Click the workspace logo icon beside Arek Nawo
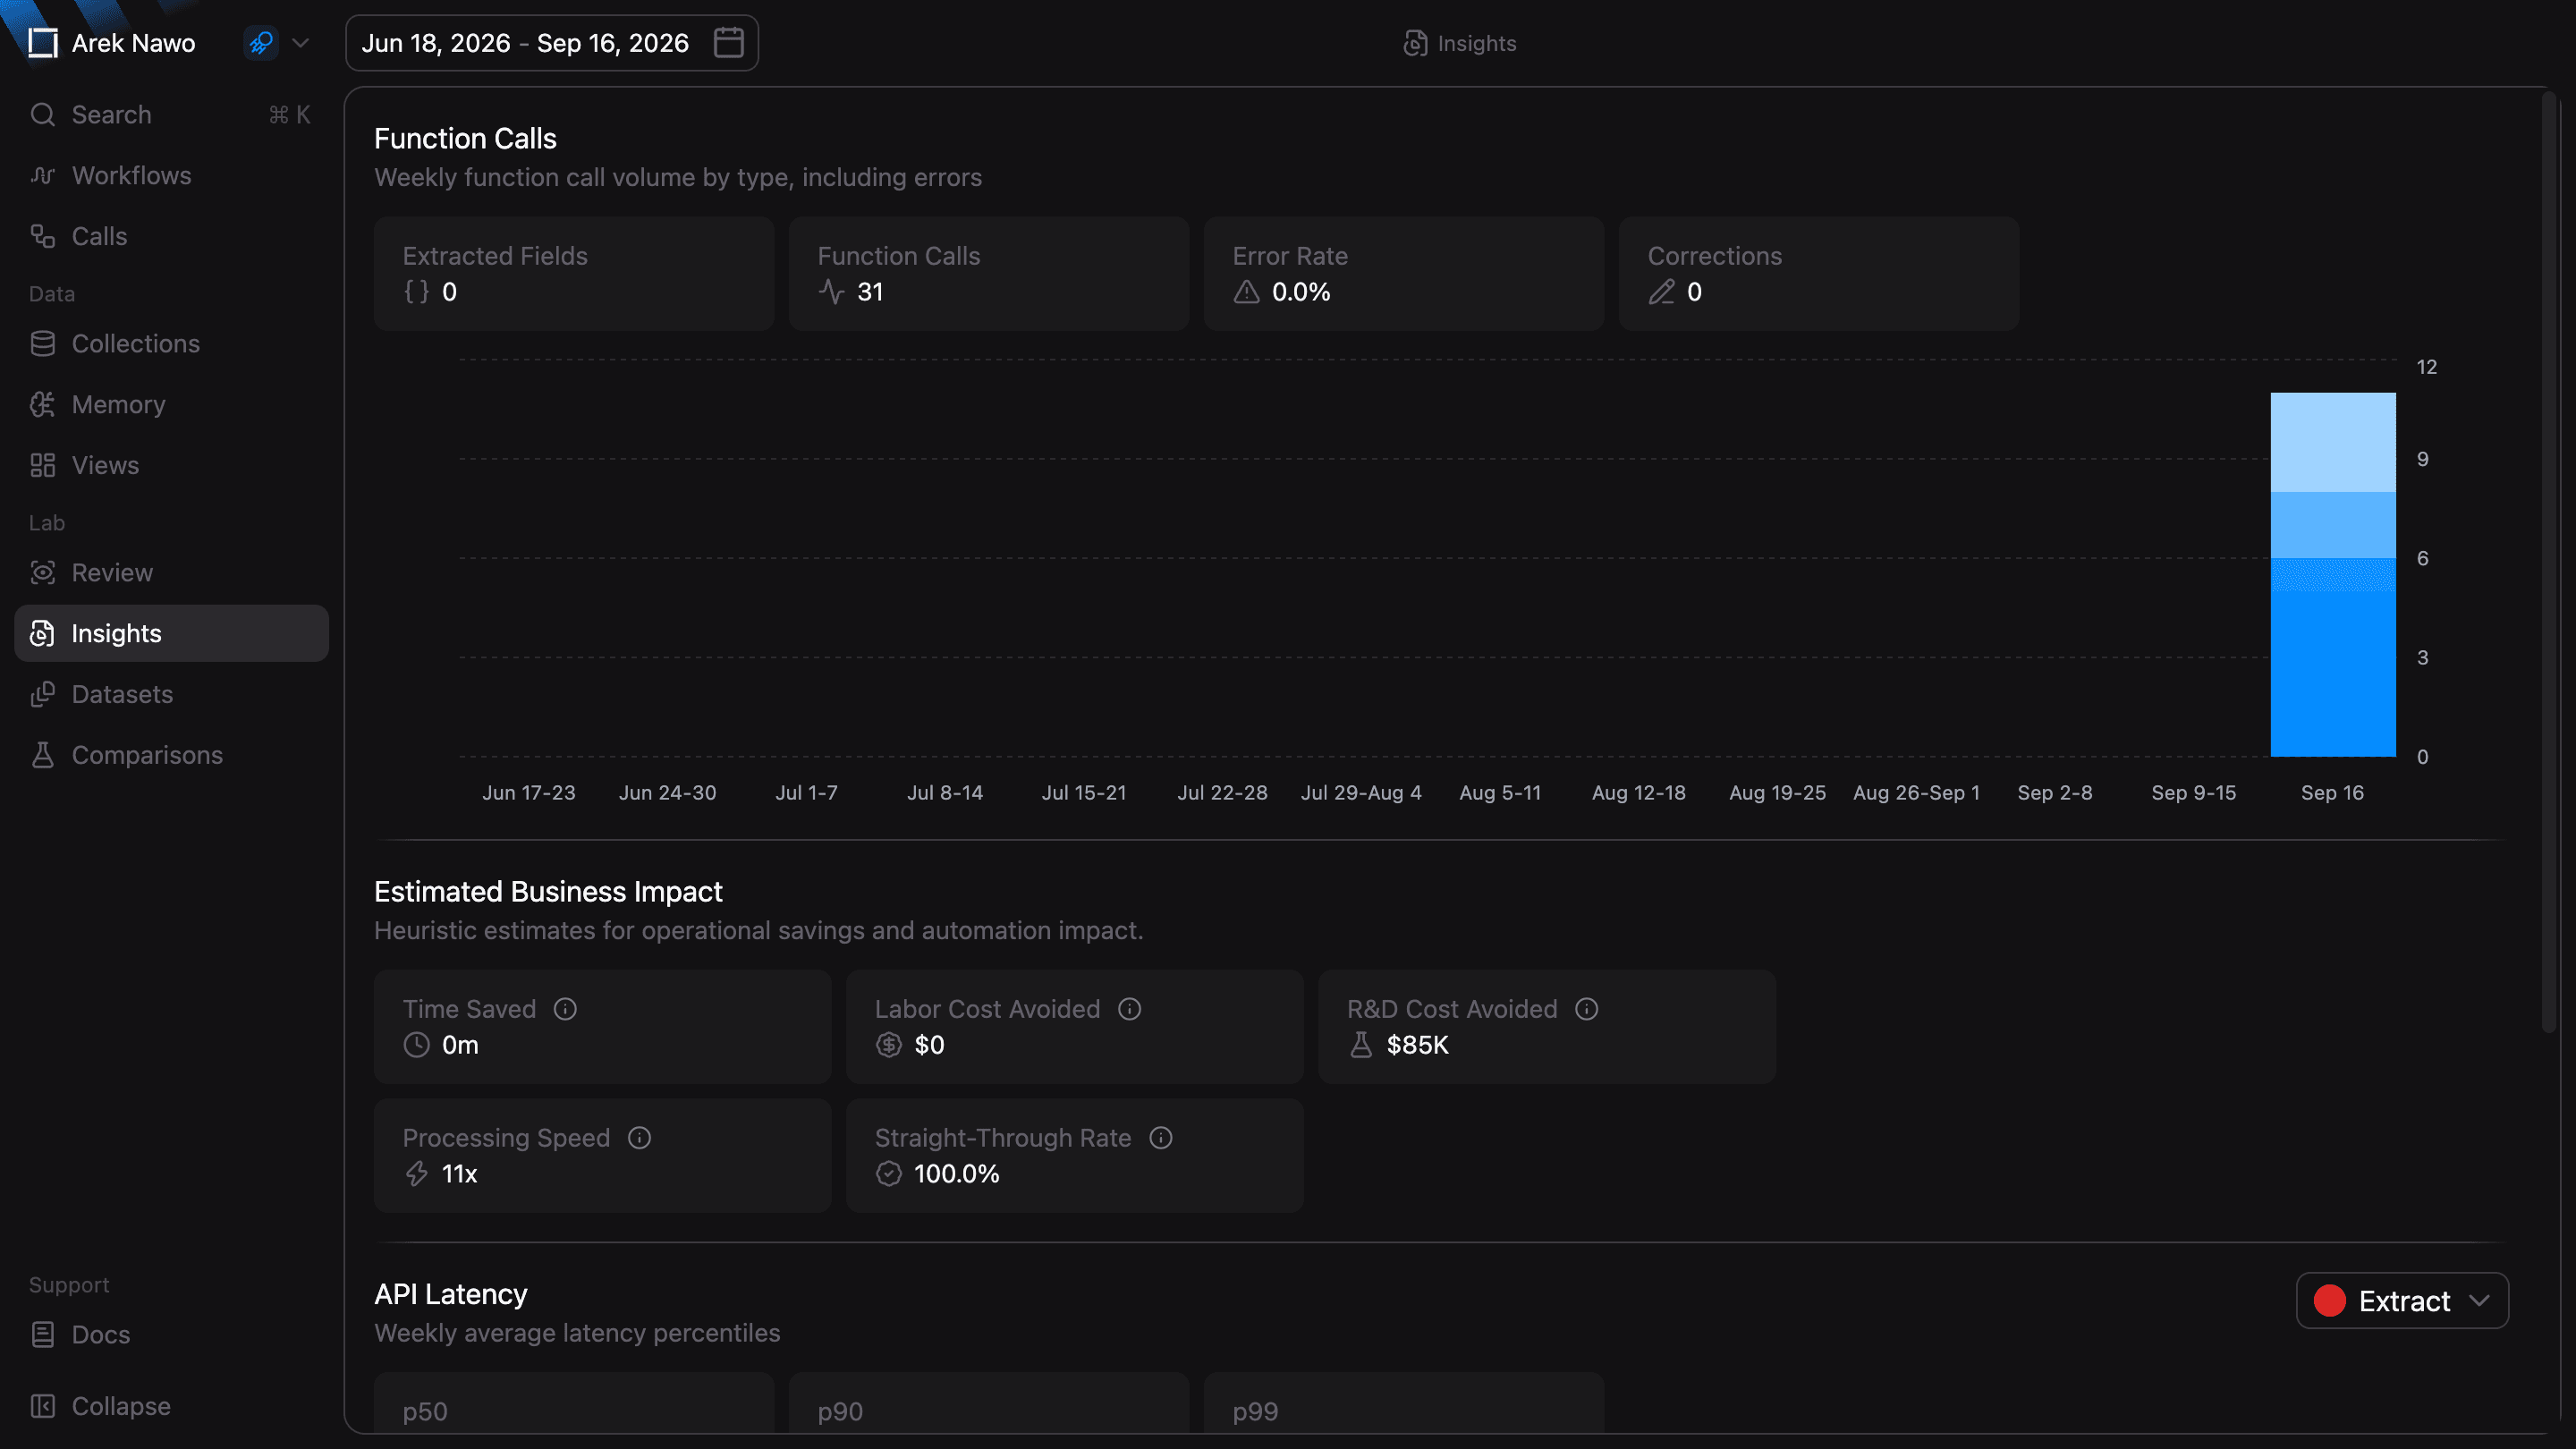Viewport: 2576px width, 1449px height. (x=42, y=43)
